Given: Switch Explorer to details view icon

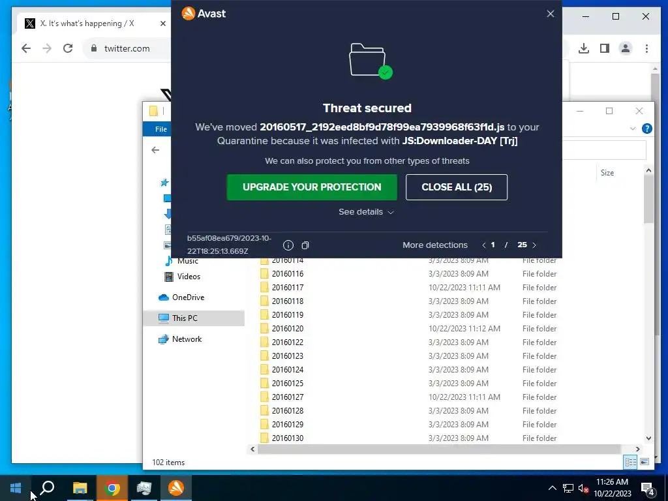Looking at the screenshot, I should pos(630,462).
